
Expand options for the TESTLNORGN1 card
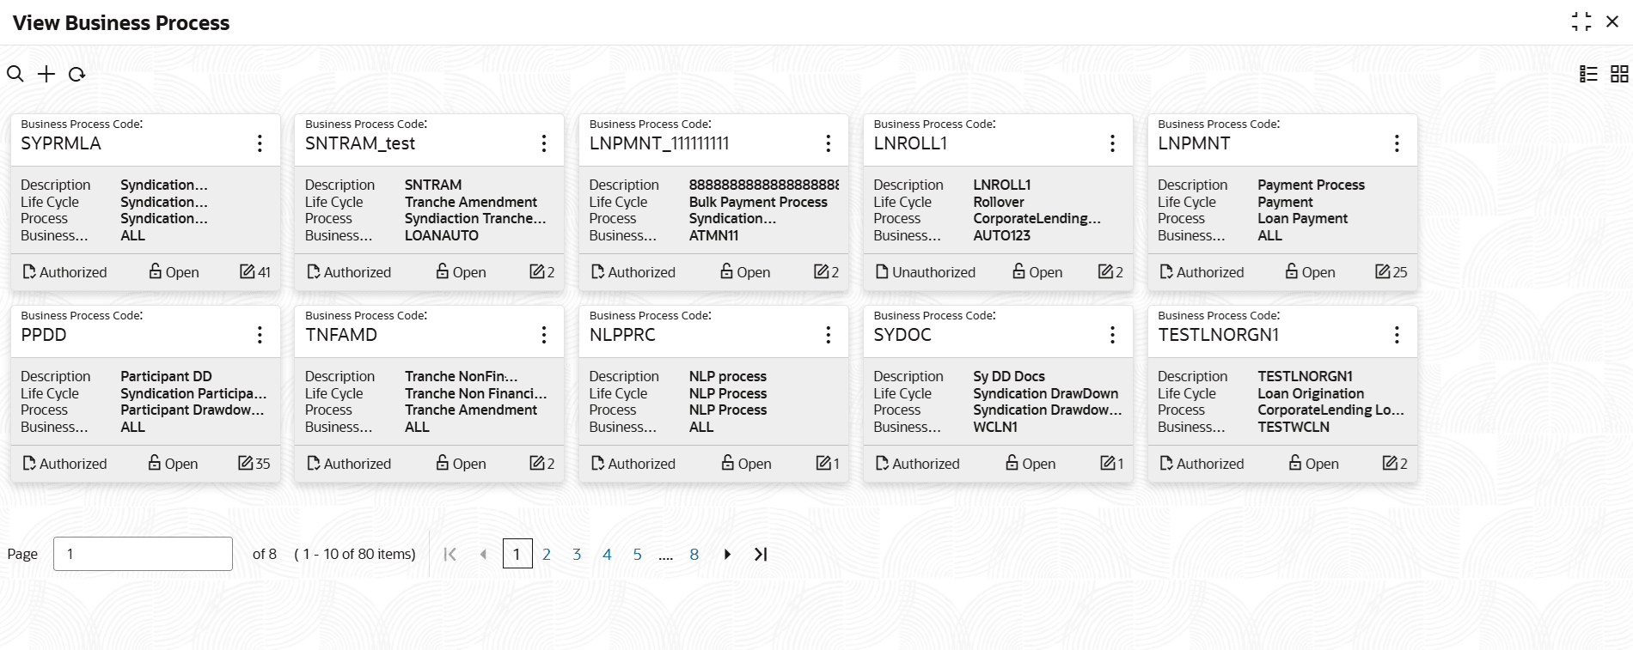tap(1397, 335)
